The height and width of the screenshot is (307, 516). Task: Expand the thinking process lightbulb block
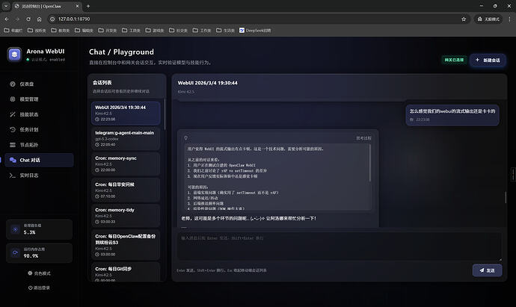(x=186, y=138)
